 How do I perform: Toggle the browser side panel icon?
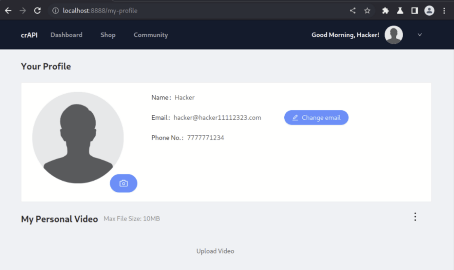point(415,11)
